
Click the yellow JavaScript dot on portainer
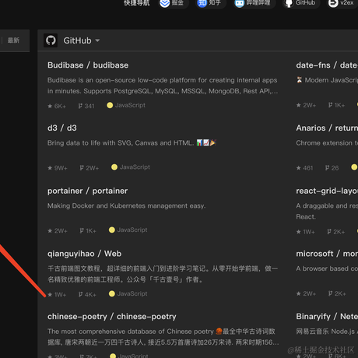pos(112,230)
